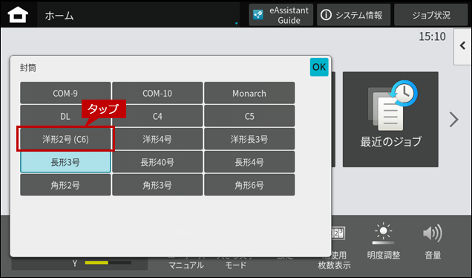This screenshot has width=472, height=278.
Task: Select the 洋形2号 (C6) envelope size
Action: click(x=65, y=139)
